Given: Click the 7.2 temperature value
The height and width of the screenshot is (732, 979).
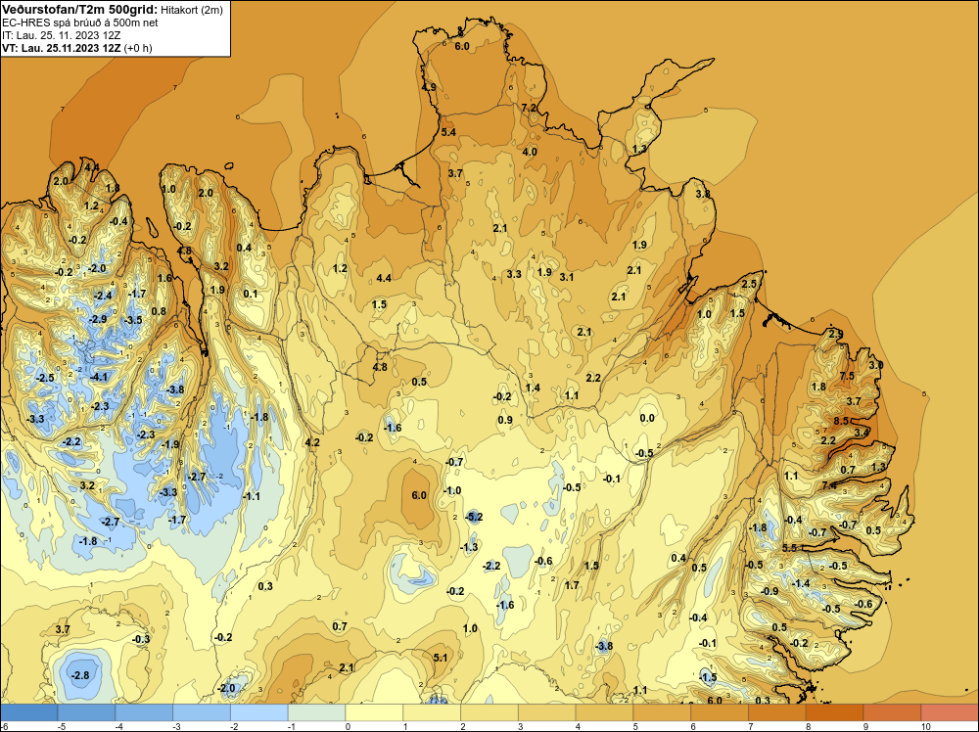Looking at the screenshot, I should pyautogui.click(x=529, y=108).
